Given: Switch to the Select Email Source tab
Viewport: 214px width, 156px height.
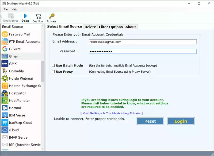Looking at the screenshot, I should 64,26.
